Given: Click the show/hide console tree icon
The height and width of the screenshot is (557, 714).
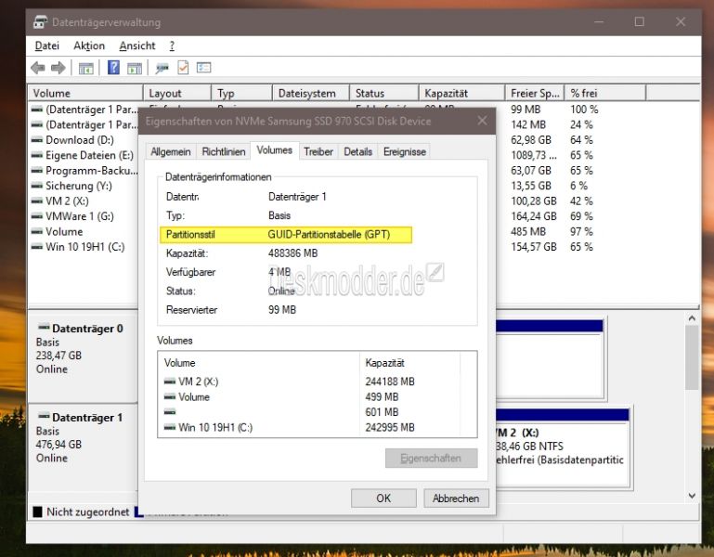Looking at the screenshot, I should point(85,68).
